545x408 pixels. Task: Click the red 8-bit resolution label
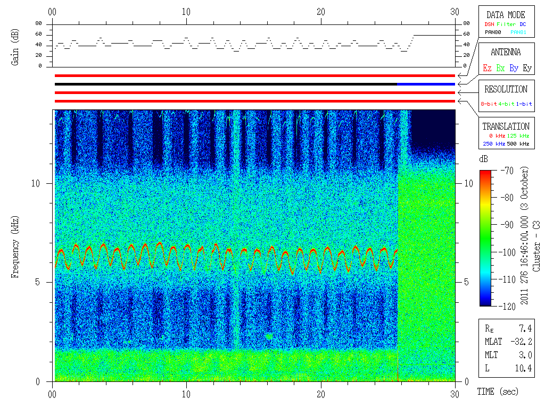489,104
